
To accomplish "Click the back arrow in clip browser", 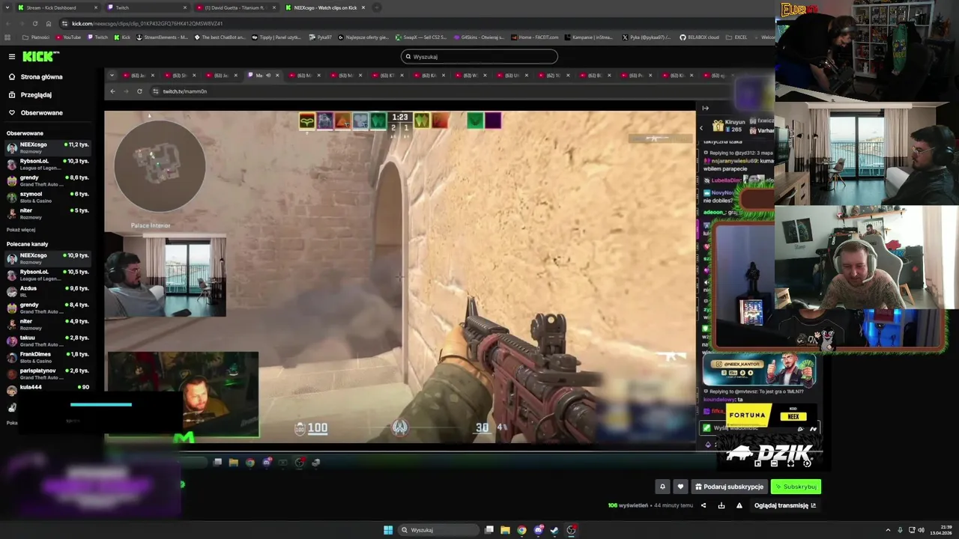I will (x=112, y=91).
